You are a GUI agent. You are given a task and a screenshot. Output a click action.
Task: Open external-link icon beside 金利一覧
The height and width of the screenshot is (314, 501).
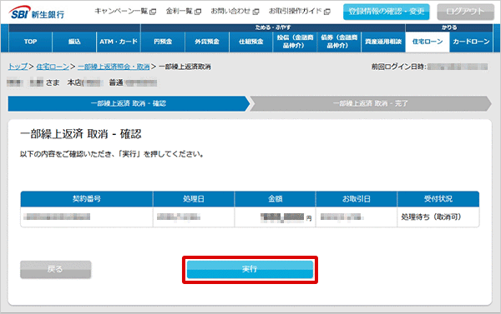coord(198,12)
